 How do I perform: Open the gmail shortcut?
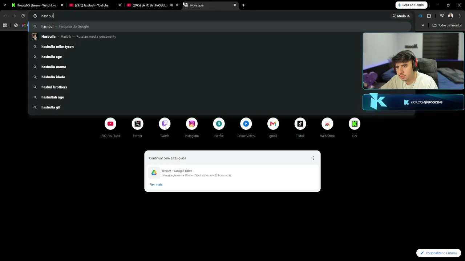273,124
